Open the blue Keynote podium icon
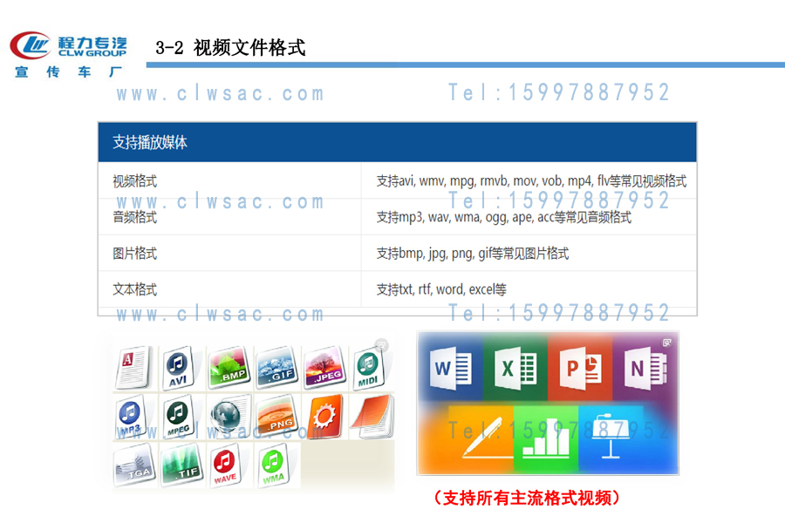 [x=611, y=439]
